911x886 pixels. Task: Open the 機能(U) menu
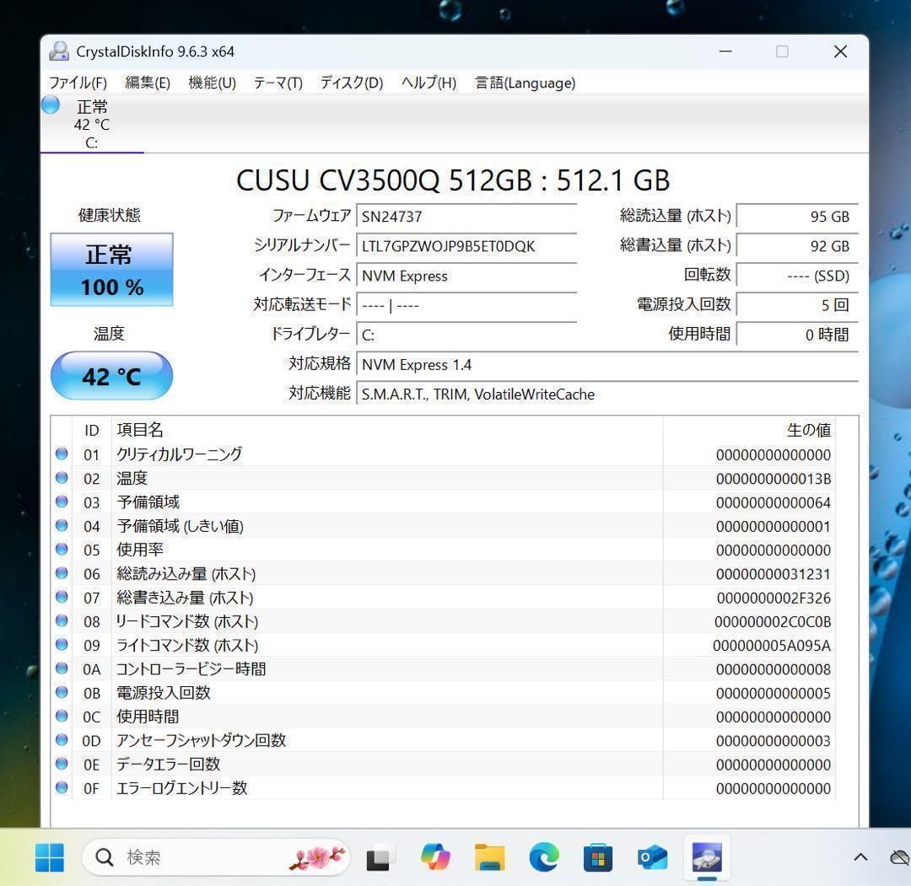(212, 83)
